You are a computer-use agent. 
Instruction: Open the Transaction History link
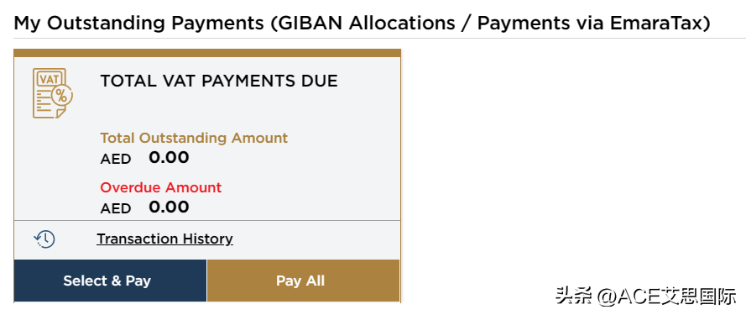(x=164, y=239)
